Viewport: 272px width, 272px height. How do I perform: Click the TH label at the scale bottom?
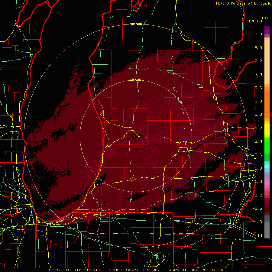coord(260,235)
